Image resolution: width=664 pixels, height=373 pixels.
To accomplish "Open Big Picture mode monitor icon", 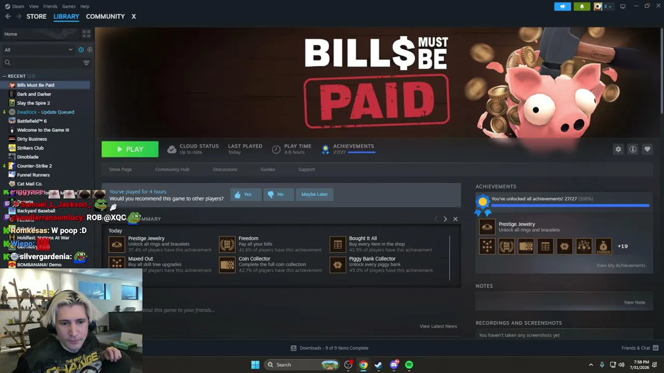I will (x=622, y=6).
